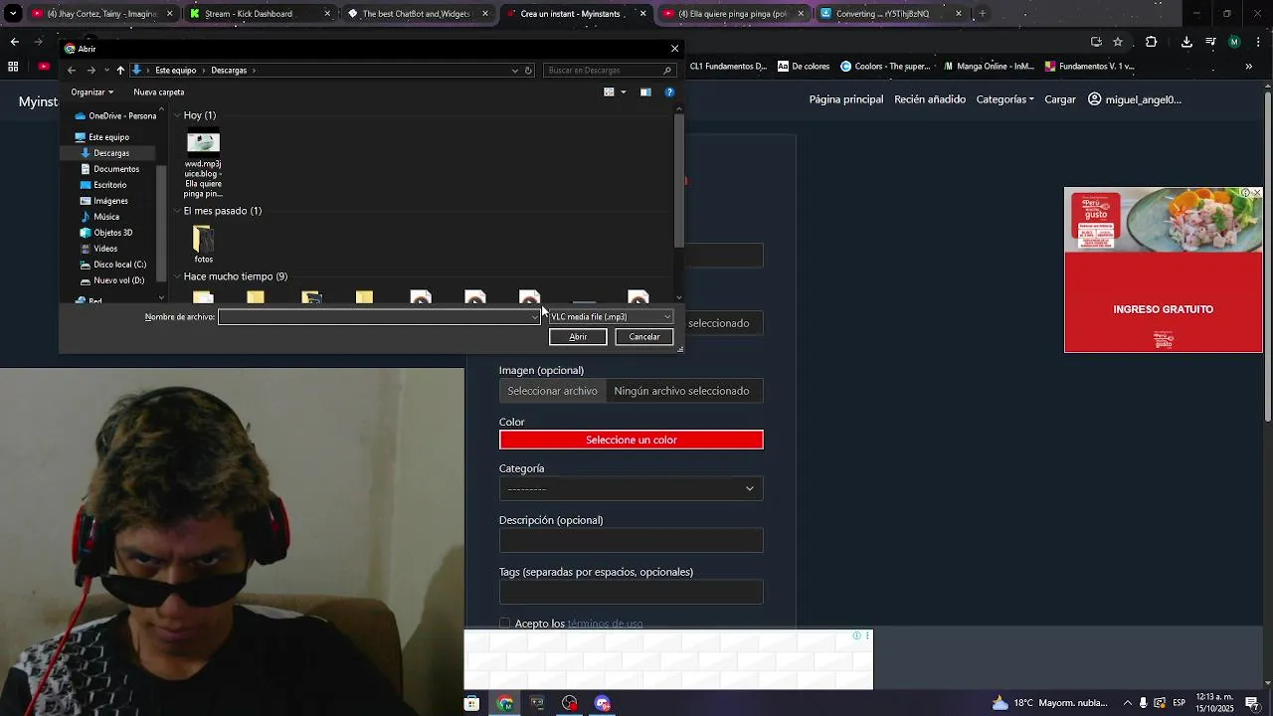Expand the view options dropdown arrow

click(624, 92)
